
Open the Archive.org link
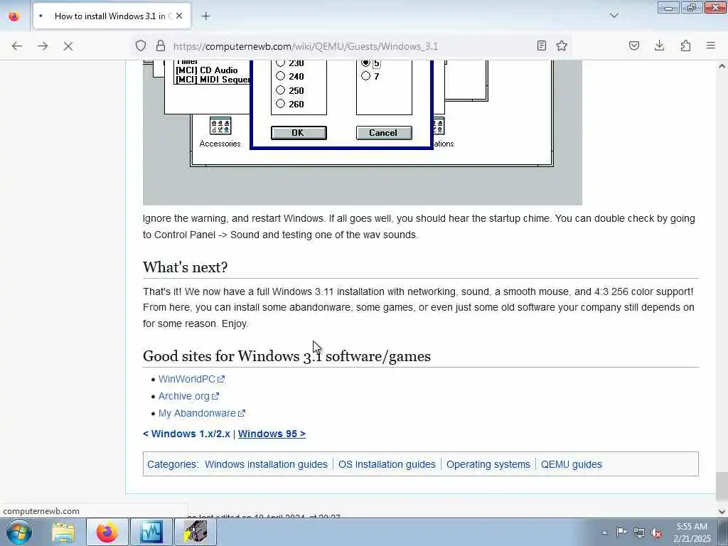[188, 396]
